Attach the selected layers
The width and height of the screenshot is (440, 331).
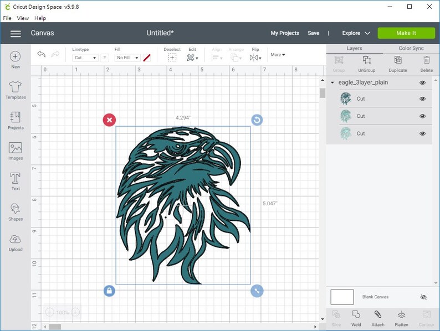378,318
